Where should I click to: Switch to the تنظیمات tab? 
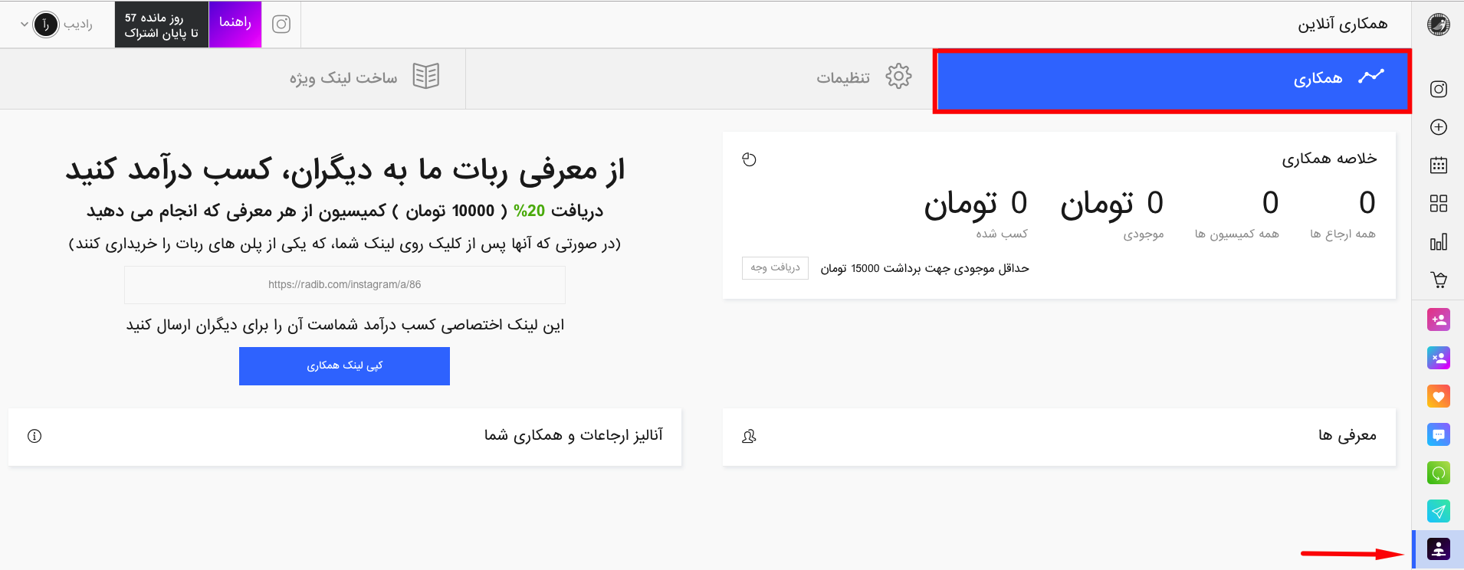[x=699, y=77]
